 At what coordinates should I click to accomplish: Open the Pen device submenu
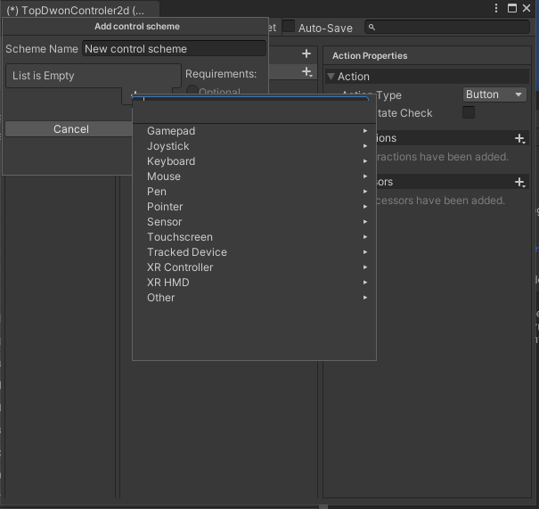coord(254,192)
